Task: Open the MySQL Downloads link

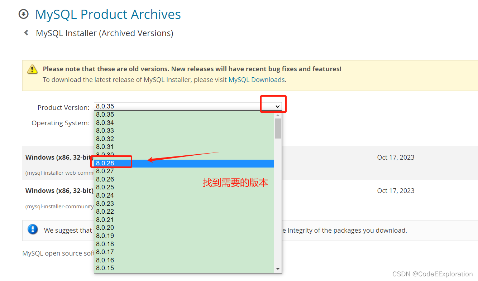Action: point(257,79)
